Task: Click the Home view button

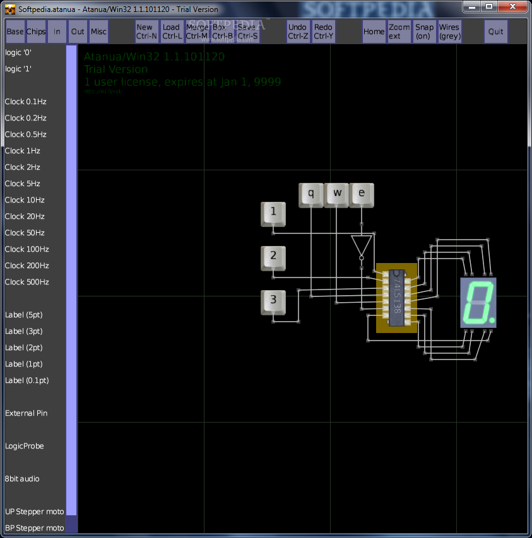Action: click(374, 32)
